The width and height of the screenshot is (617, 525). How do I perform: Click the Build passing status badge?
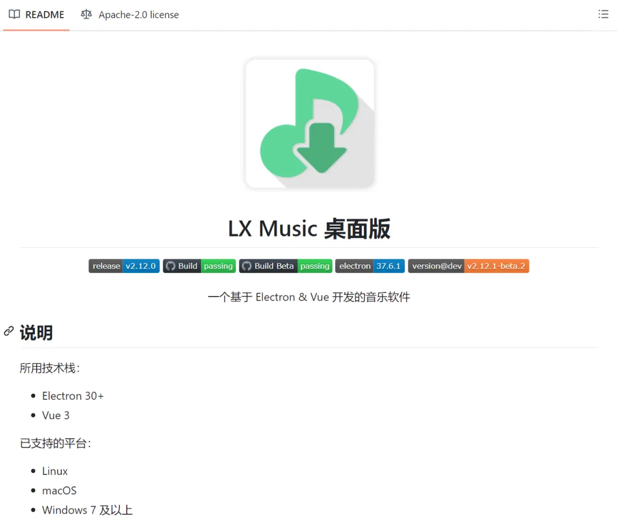tap(199, 266)
